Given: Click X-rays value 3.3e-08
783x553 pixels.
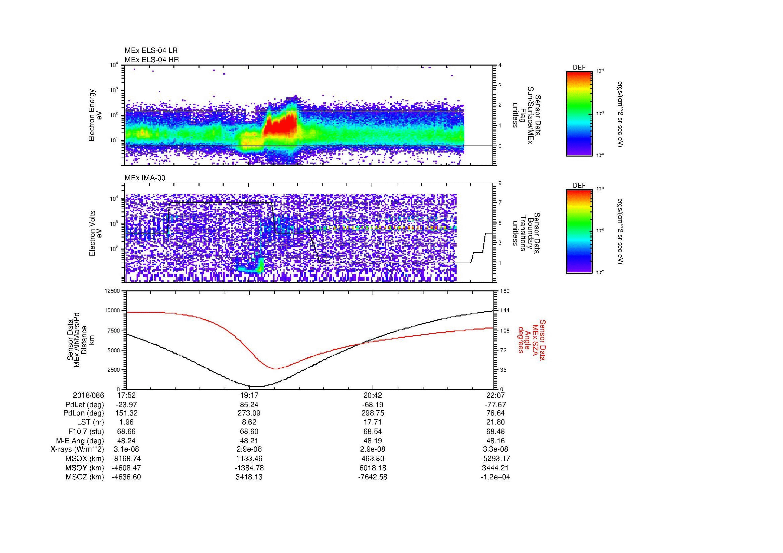Looking at the screenshot, I should (495, 449).
